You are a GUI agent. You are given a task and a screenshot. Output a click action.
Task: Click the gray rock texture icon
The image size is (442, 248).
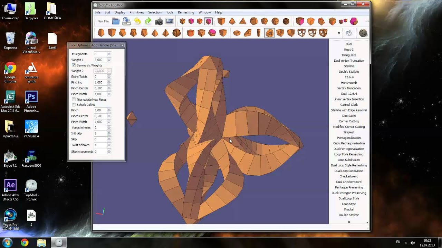(363, 33)
